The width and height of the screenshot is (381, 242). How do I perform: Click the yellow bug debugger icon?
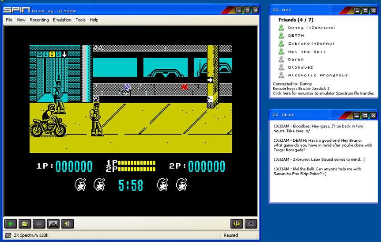(x=236, y=223)
